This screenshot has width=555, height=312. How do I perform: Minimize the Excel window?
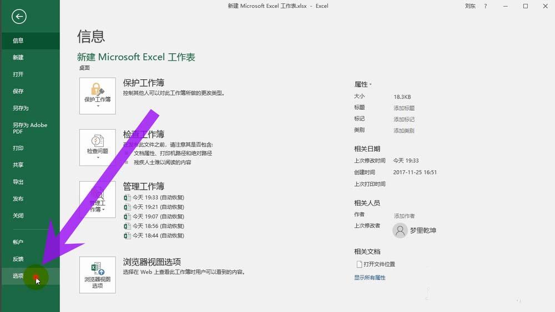506,6
